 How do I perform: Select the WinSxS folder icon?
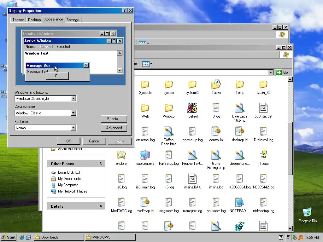pyautogui.click(x=169, y=108)
